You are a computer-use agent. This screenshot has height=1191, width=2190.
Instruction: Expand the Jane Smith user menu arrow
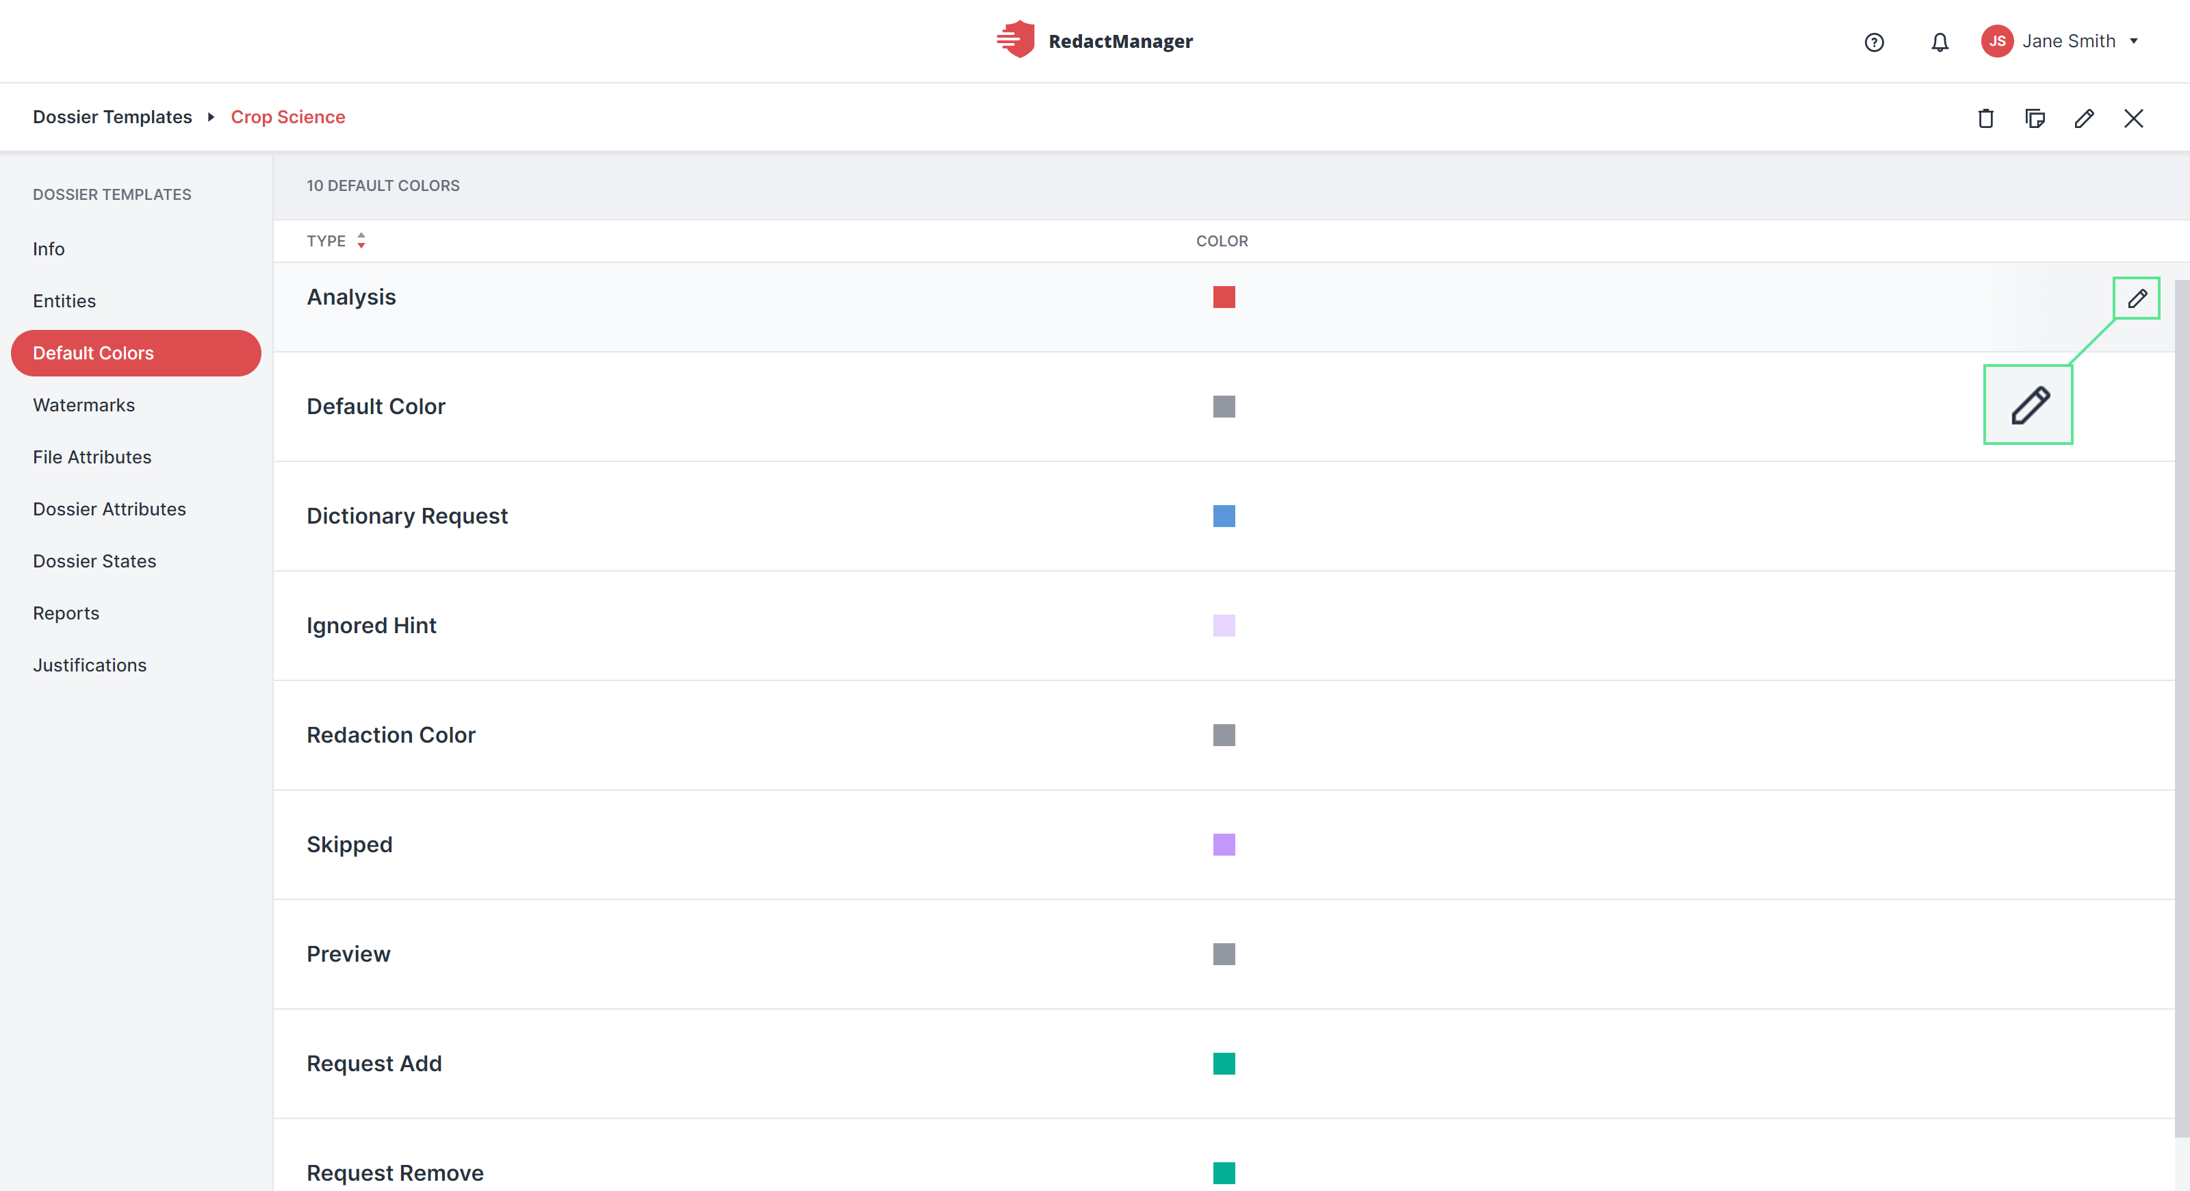(x=2133, y=41)
